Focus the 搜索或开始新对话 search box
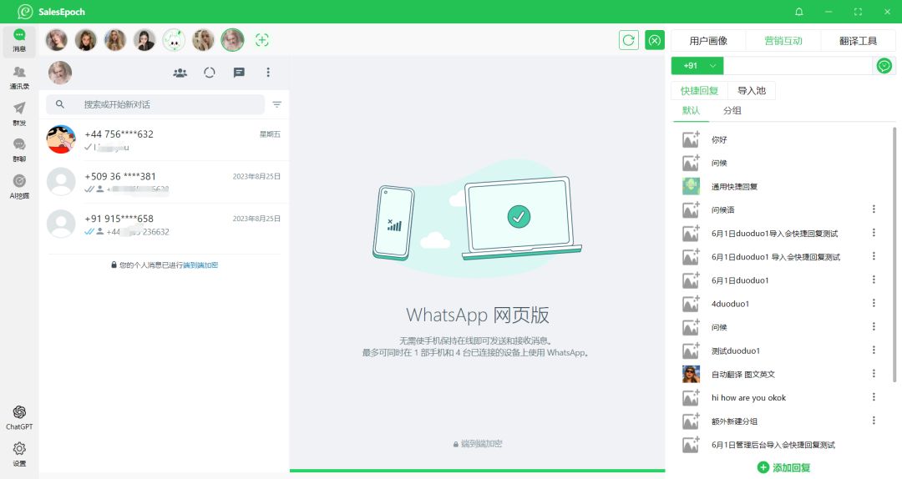The image size is (902, 479). [x=155, y=104]
